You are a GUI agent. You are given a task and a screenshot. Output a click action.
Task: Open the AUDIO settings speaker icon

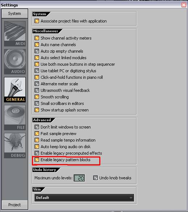tap(15, 62)
